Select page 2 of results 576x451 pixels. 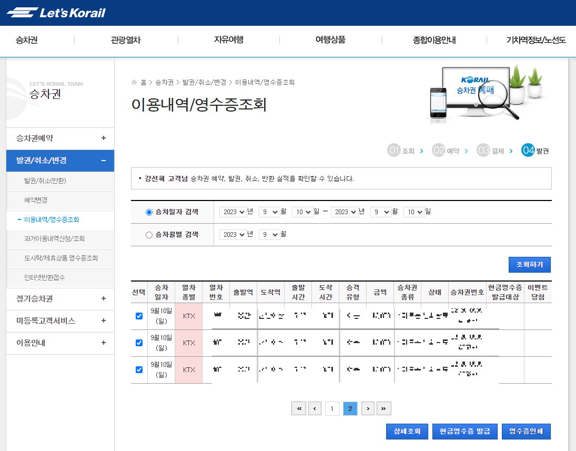point(350,408)
